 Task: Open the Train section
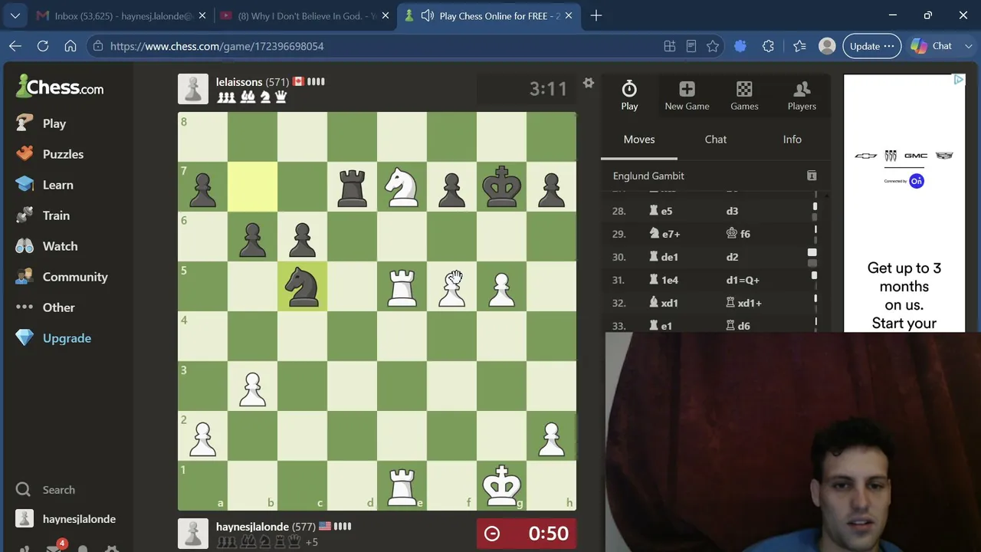(42, 215)
